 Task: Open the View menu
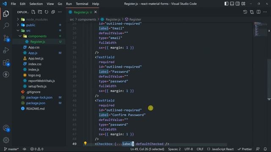(x=50, y=4)
